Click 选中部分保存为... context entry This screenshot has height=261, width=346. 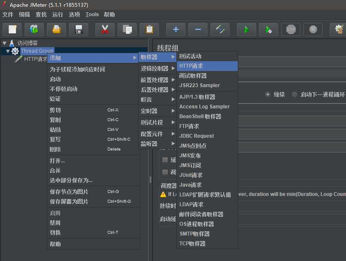click(x=93, y=181)
